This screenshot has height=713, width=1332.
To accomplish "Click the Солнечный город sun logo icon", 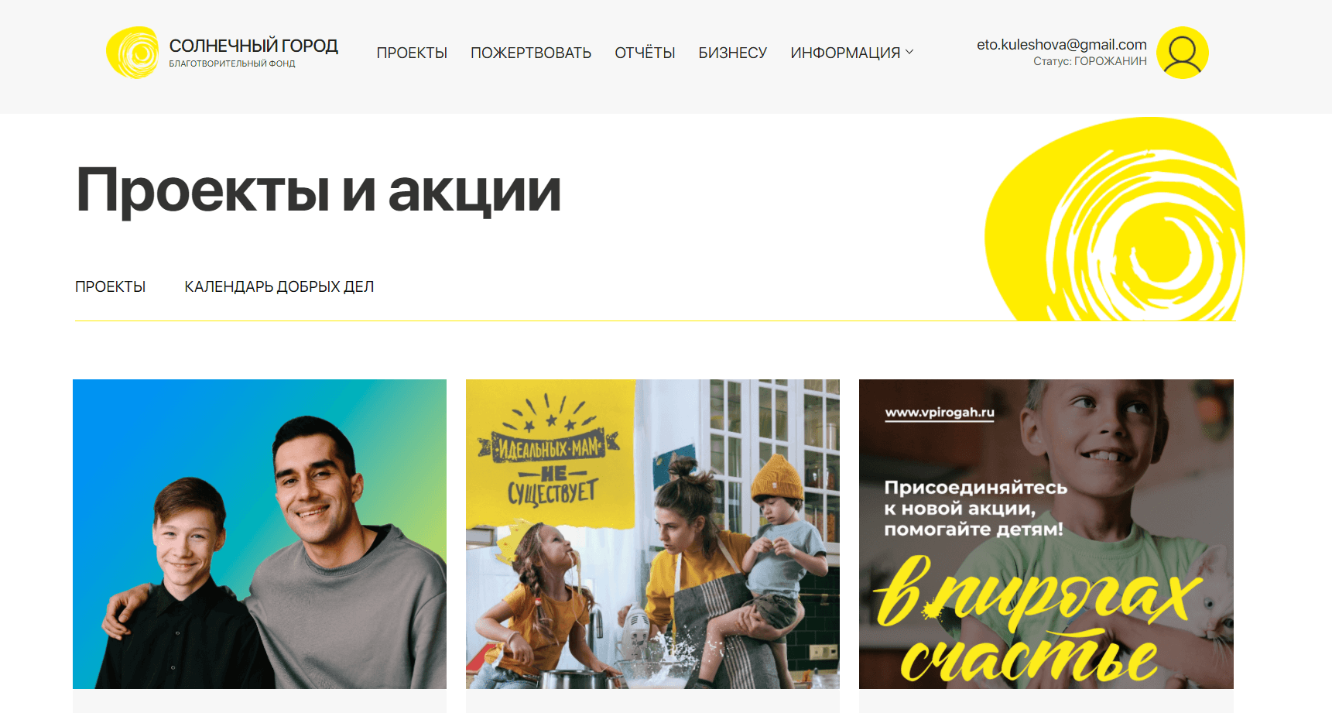I will pos(133,53).
